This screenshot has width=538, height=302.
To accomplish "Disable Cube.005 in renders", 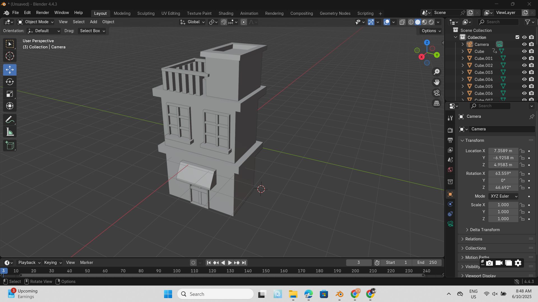I will point(531,86).
